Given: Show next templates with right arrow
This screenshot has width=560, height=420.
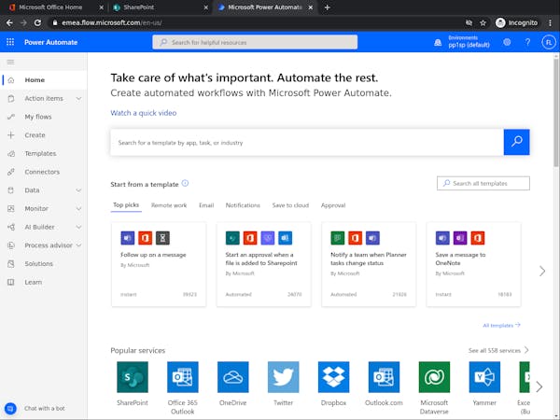Looking at the screenshot, I should coord(542,271).
